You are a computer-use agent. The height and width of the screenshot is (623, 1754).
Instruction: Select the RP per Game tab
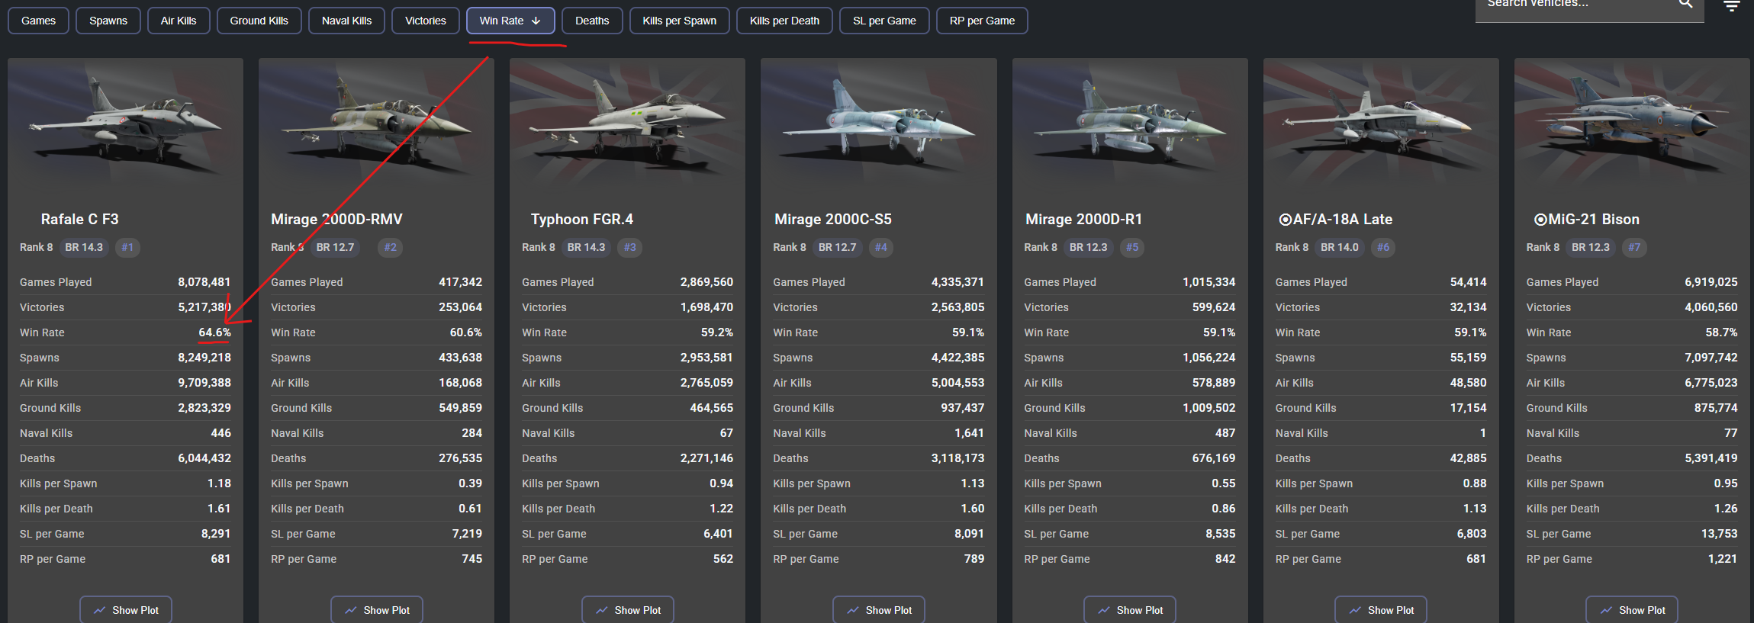click(982, 21)
